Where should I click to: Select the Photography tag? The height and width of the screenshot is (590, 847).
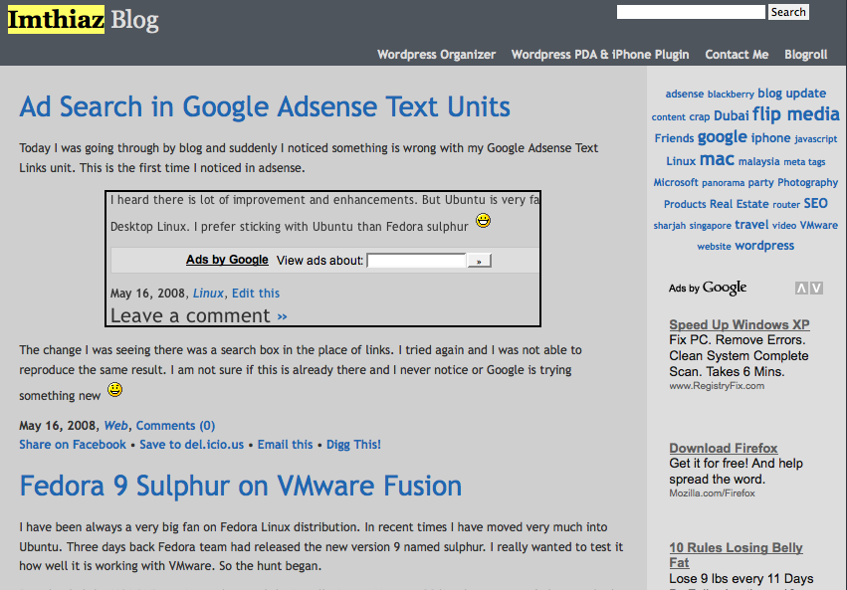[807, 182]
